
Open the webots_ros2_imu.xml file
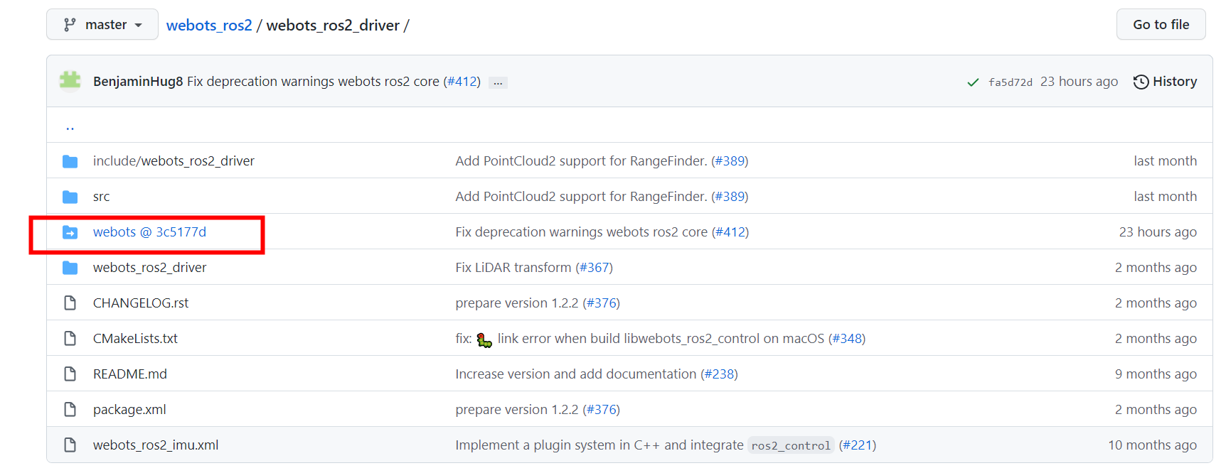click(156, 445)
